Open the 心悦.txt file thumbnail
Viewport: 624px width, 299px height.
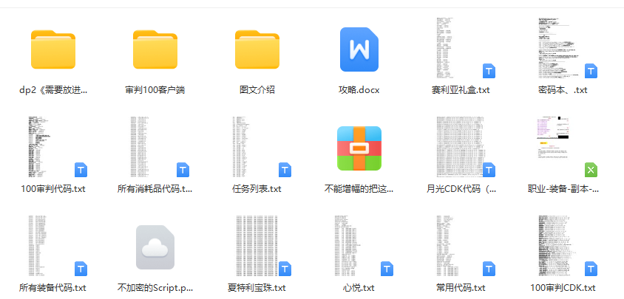pos(359,247)
